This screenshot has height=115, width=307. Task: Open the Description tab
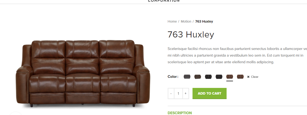tap(180, 113)
